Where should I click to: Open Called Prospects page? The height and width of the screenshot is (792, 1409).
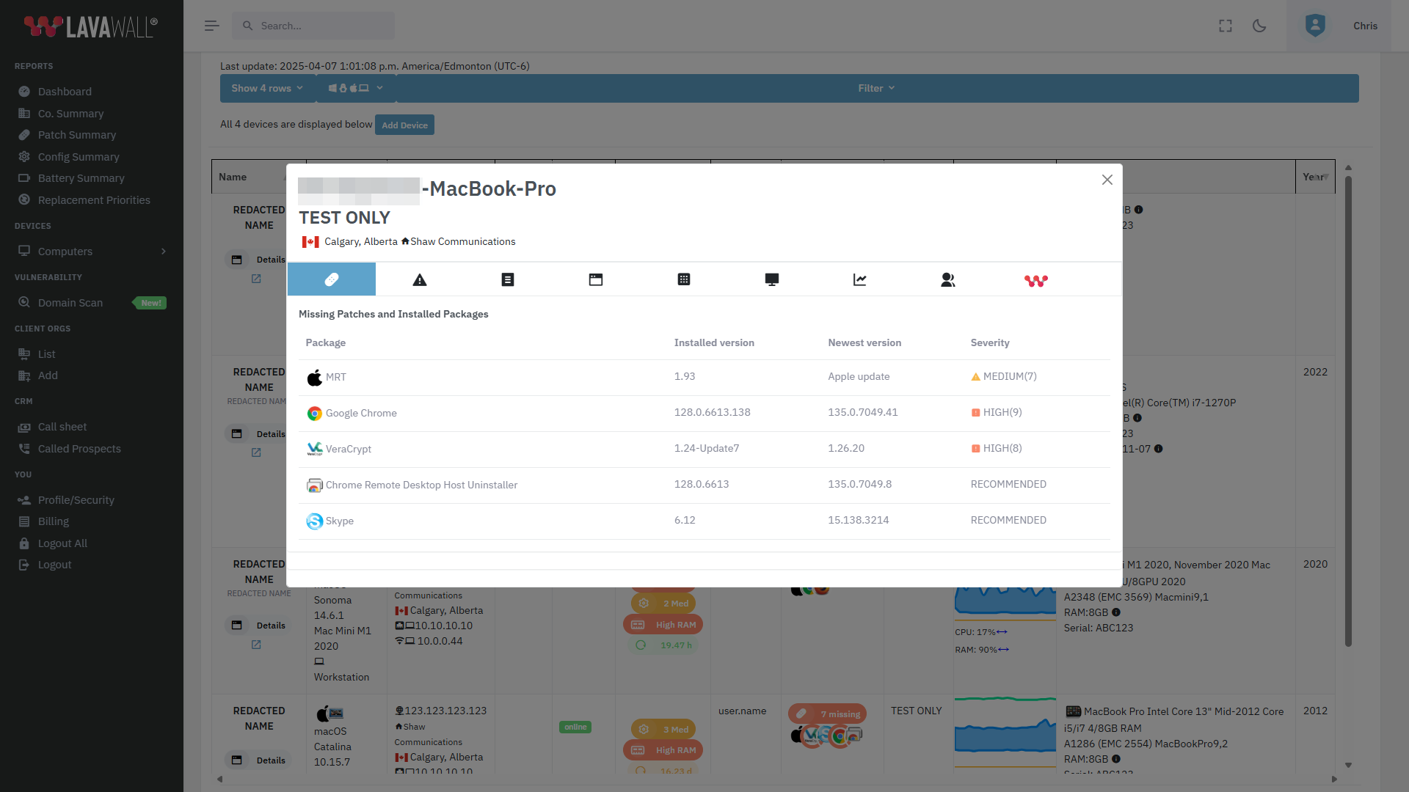click(x=79, y=449)
